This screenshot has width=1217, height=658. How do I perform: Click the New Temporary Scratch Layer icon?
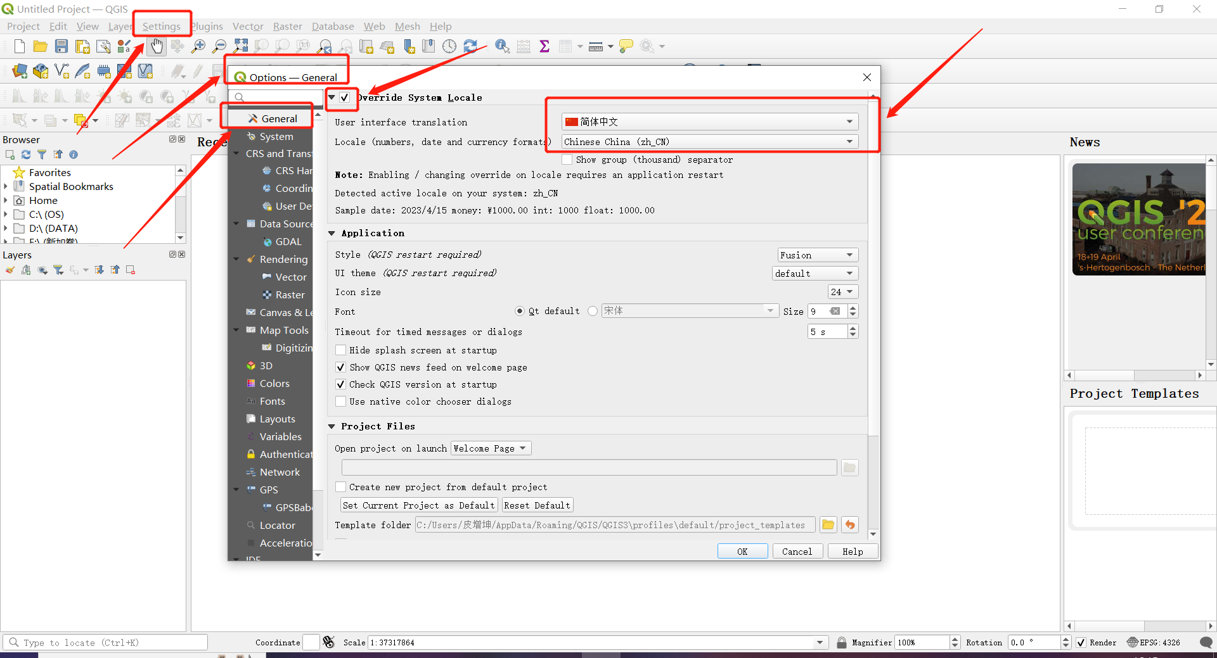click(x=103, y=71)
